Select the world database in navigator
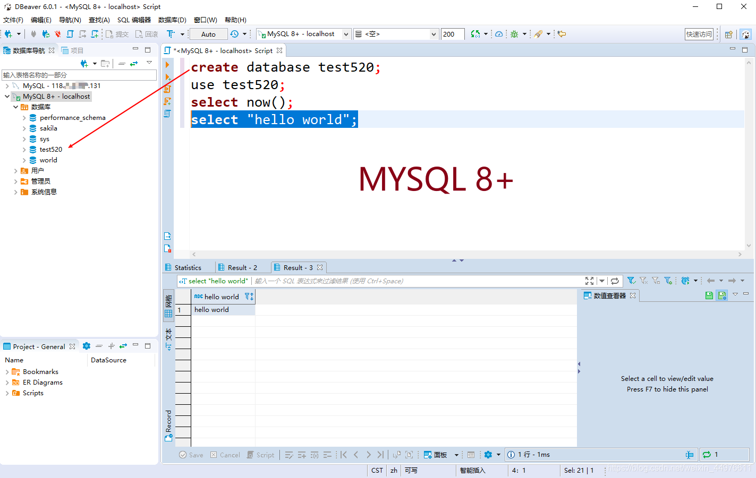The width and height of the screenshot is (756, 478). point(48,160)
